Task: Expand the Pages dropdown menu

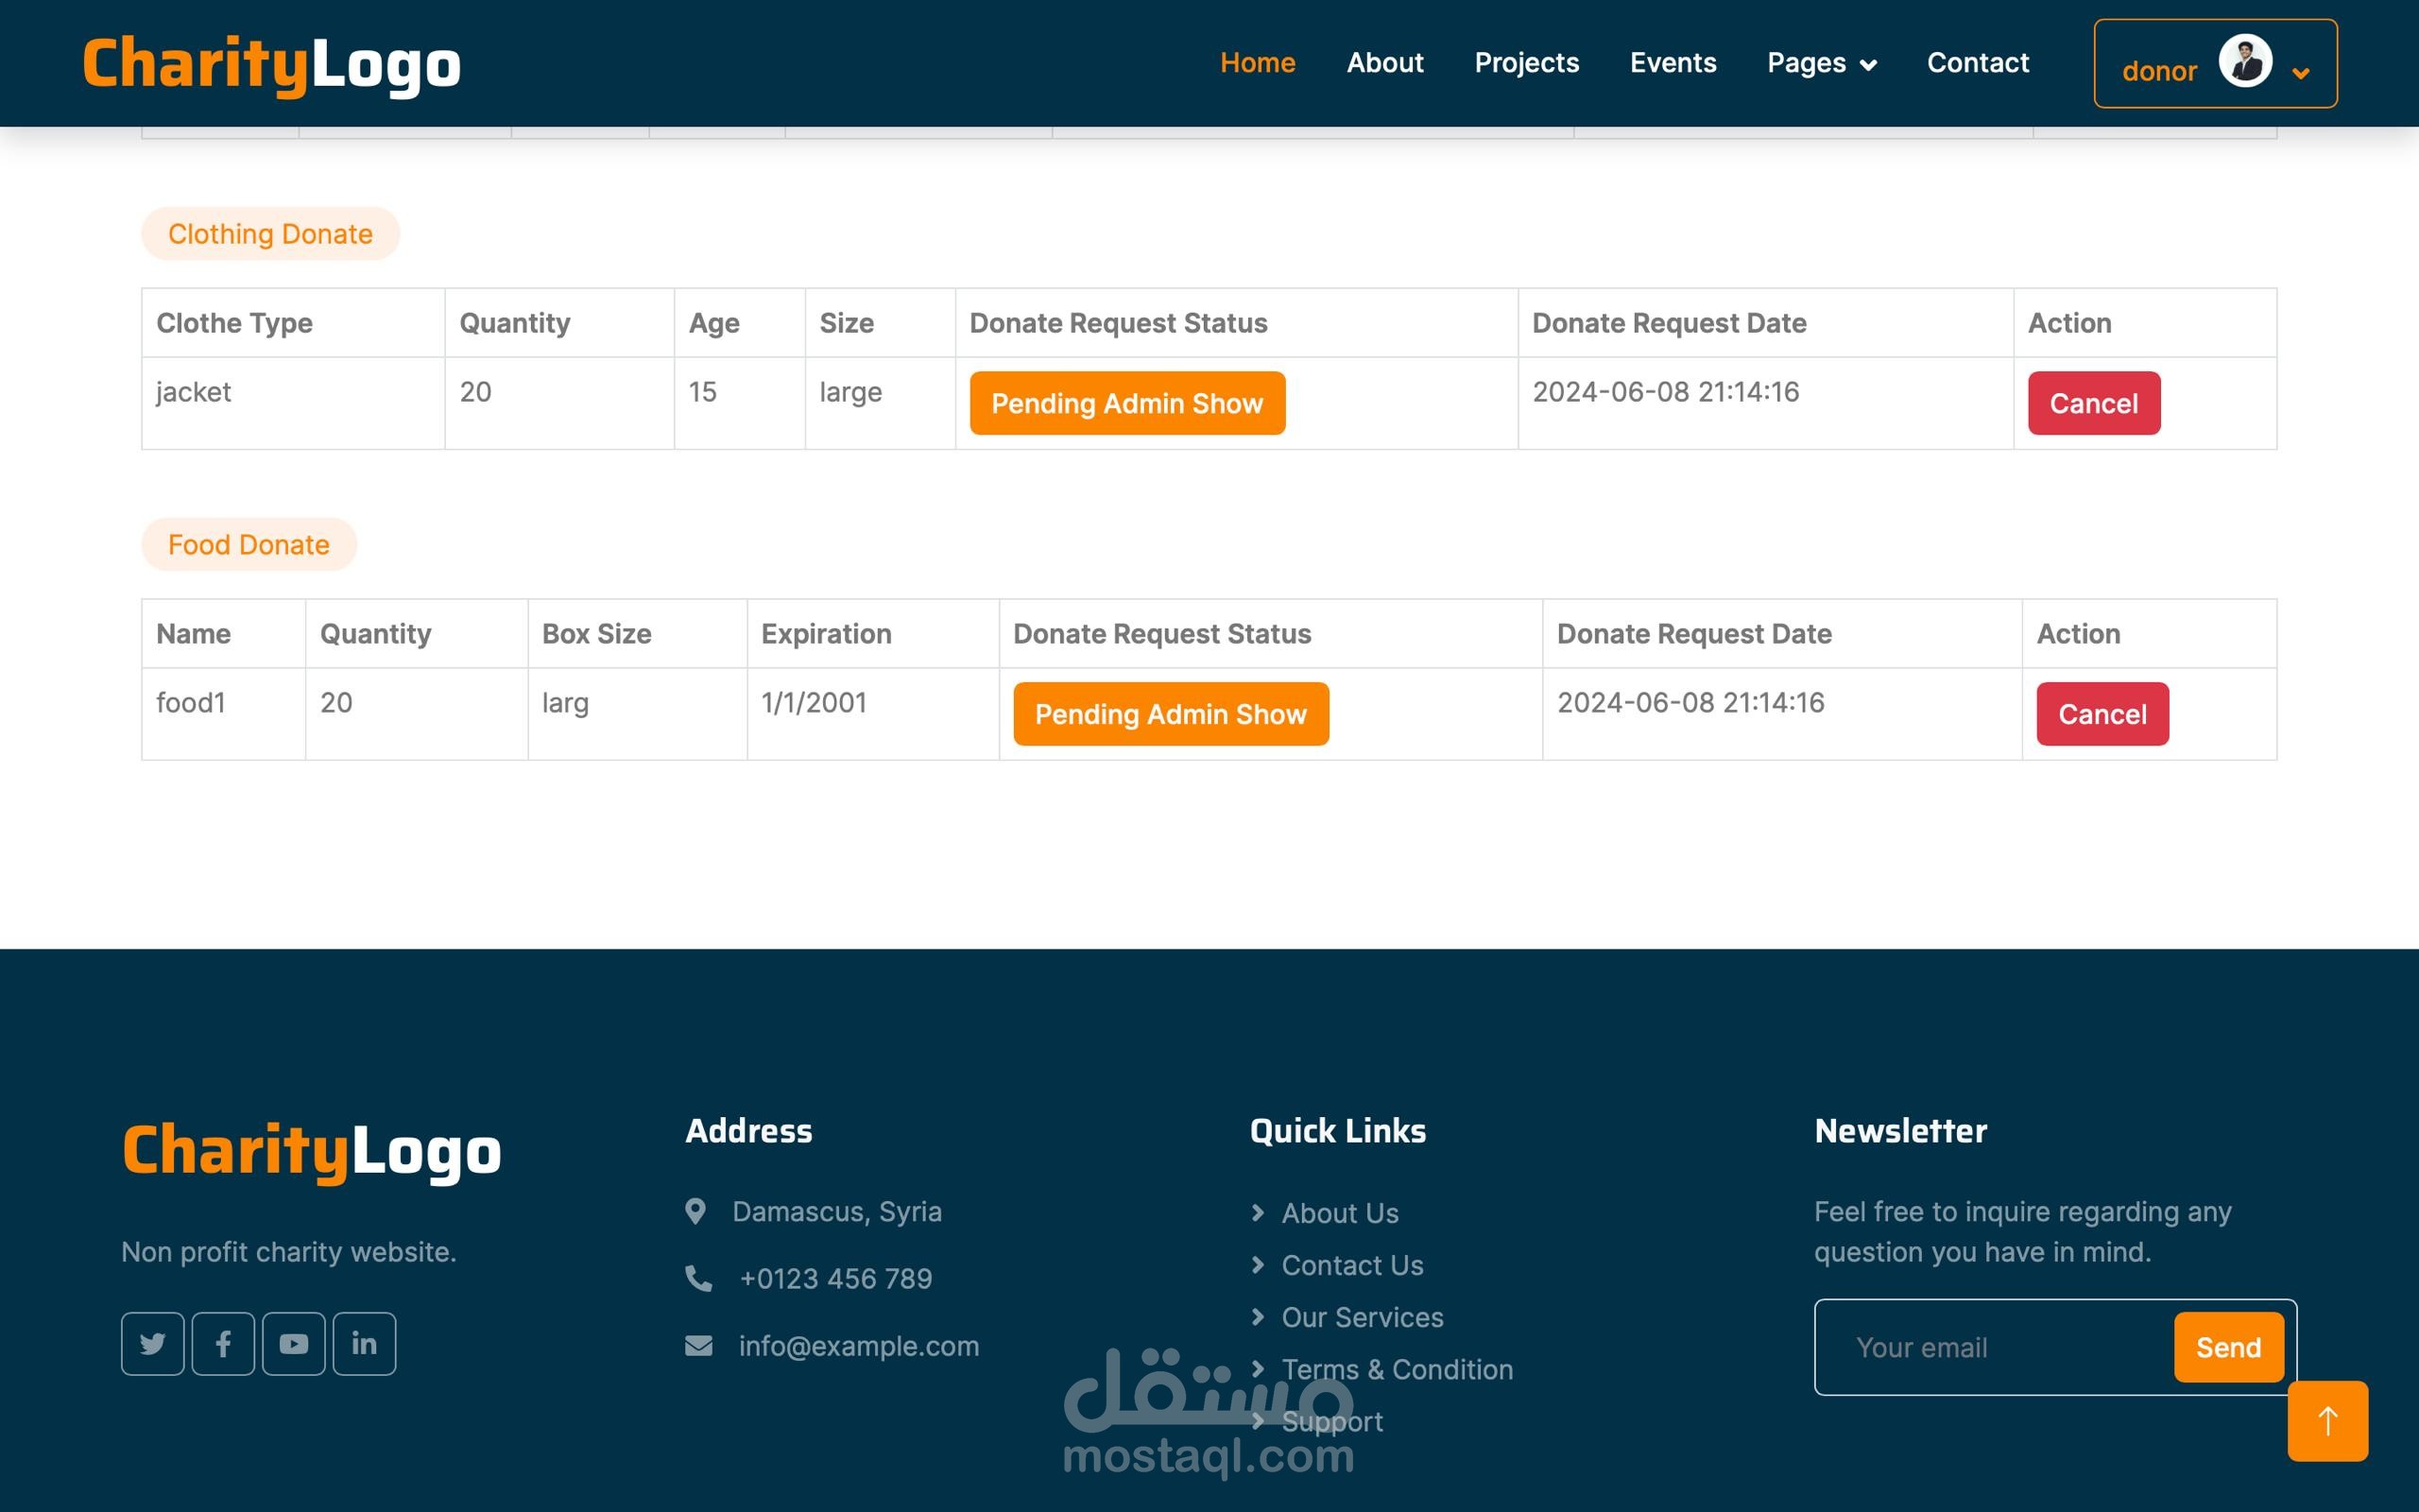Action: click(1821, 63)
